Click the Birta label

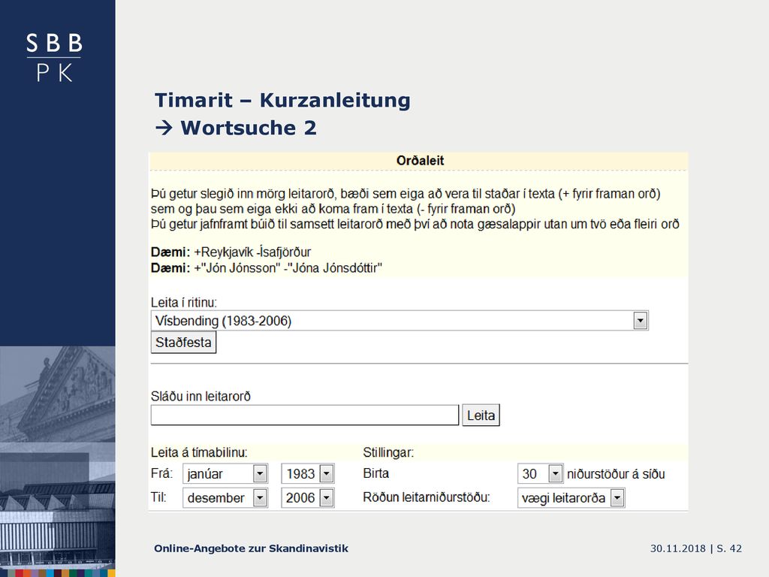click(x=375, y=473)
